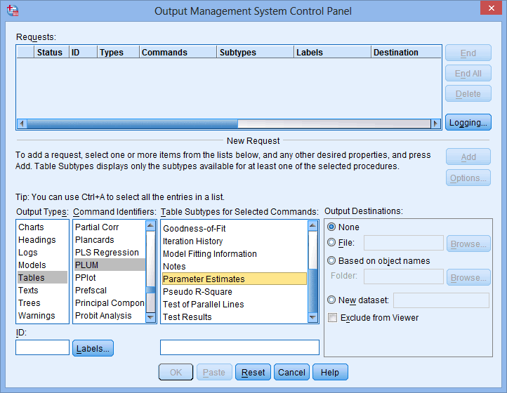The width and height of the screenshot is (507, 393).
Task: Click the End button
Action: 468,53
